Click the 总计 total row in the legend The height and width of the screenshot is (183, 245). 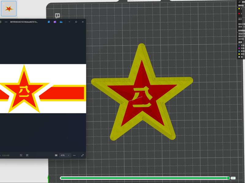pyautogui.click(x=240, y=19)
